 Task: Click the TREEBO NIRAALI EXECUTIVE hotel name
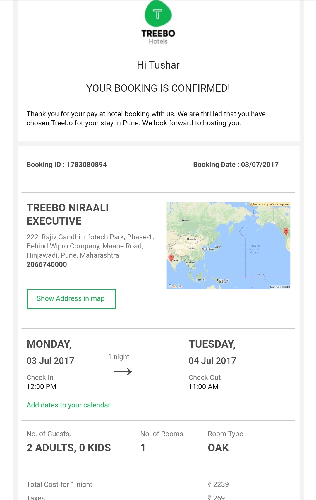coord(68,214)
